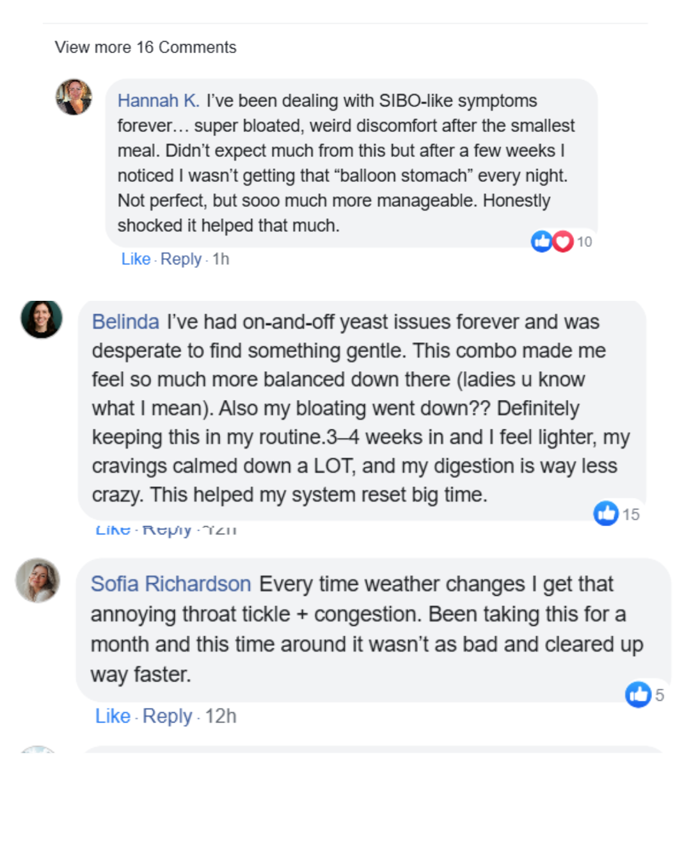Reply to Hannah K.'s comment

click(180, 259)
